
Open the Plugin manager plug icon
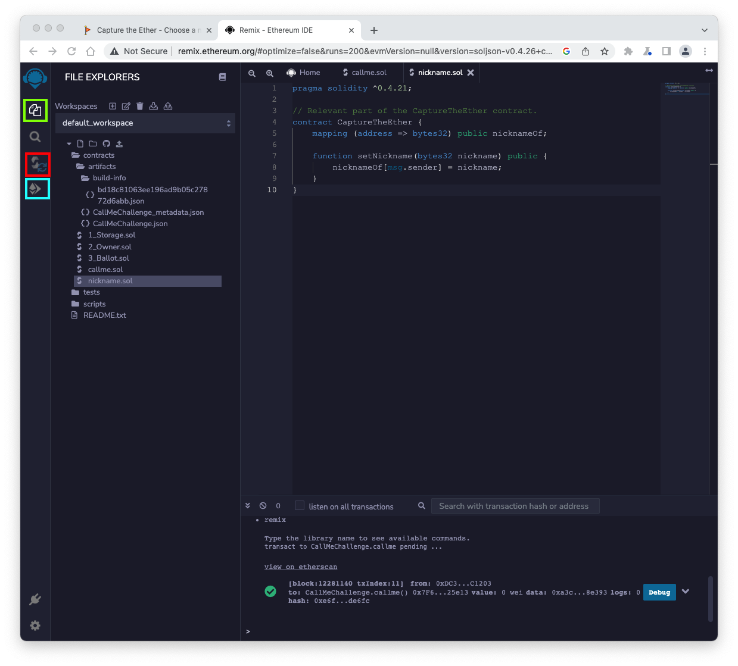35,599
